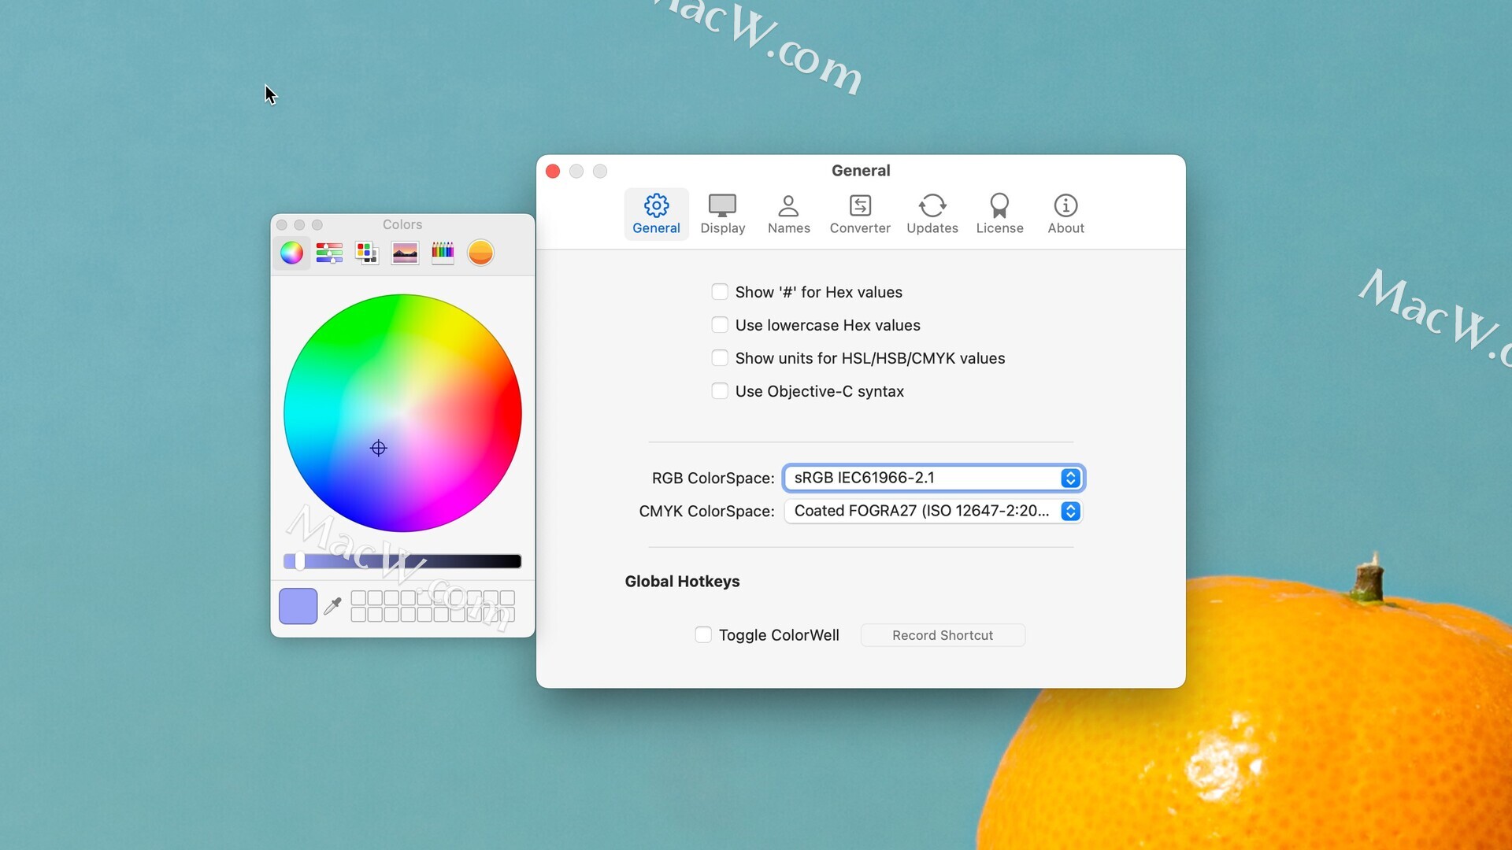This screenshot has height=850, width=1512.
Task: Click the first empty saved-swatch cell
Action: tap(358, 598)
